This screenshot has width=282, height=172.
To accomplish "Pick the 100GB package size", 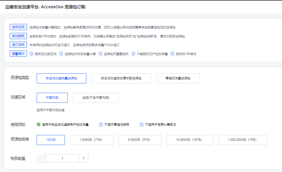I will pos(51,140).
